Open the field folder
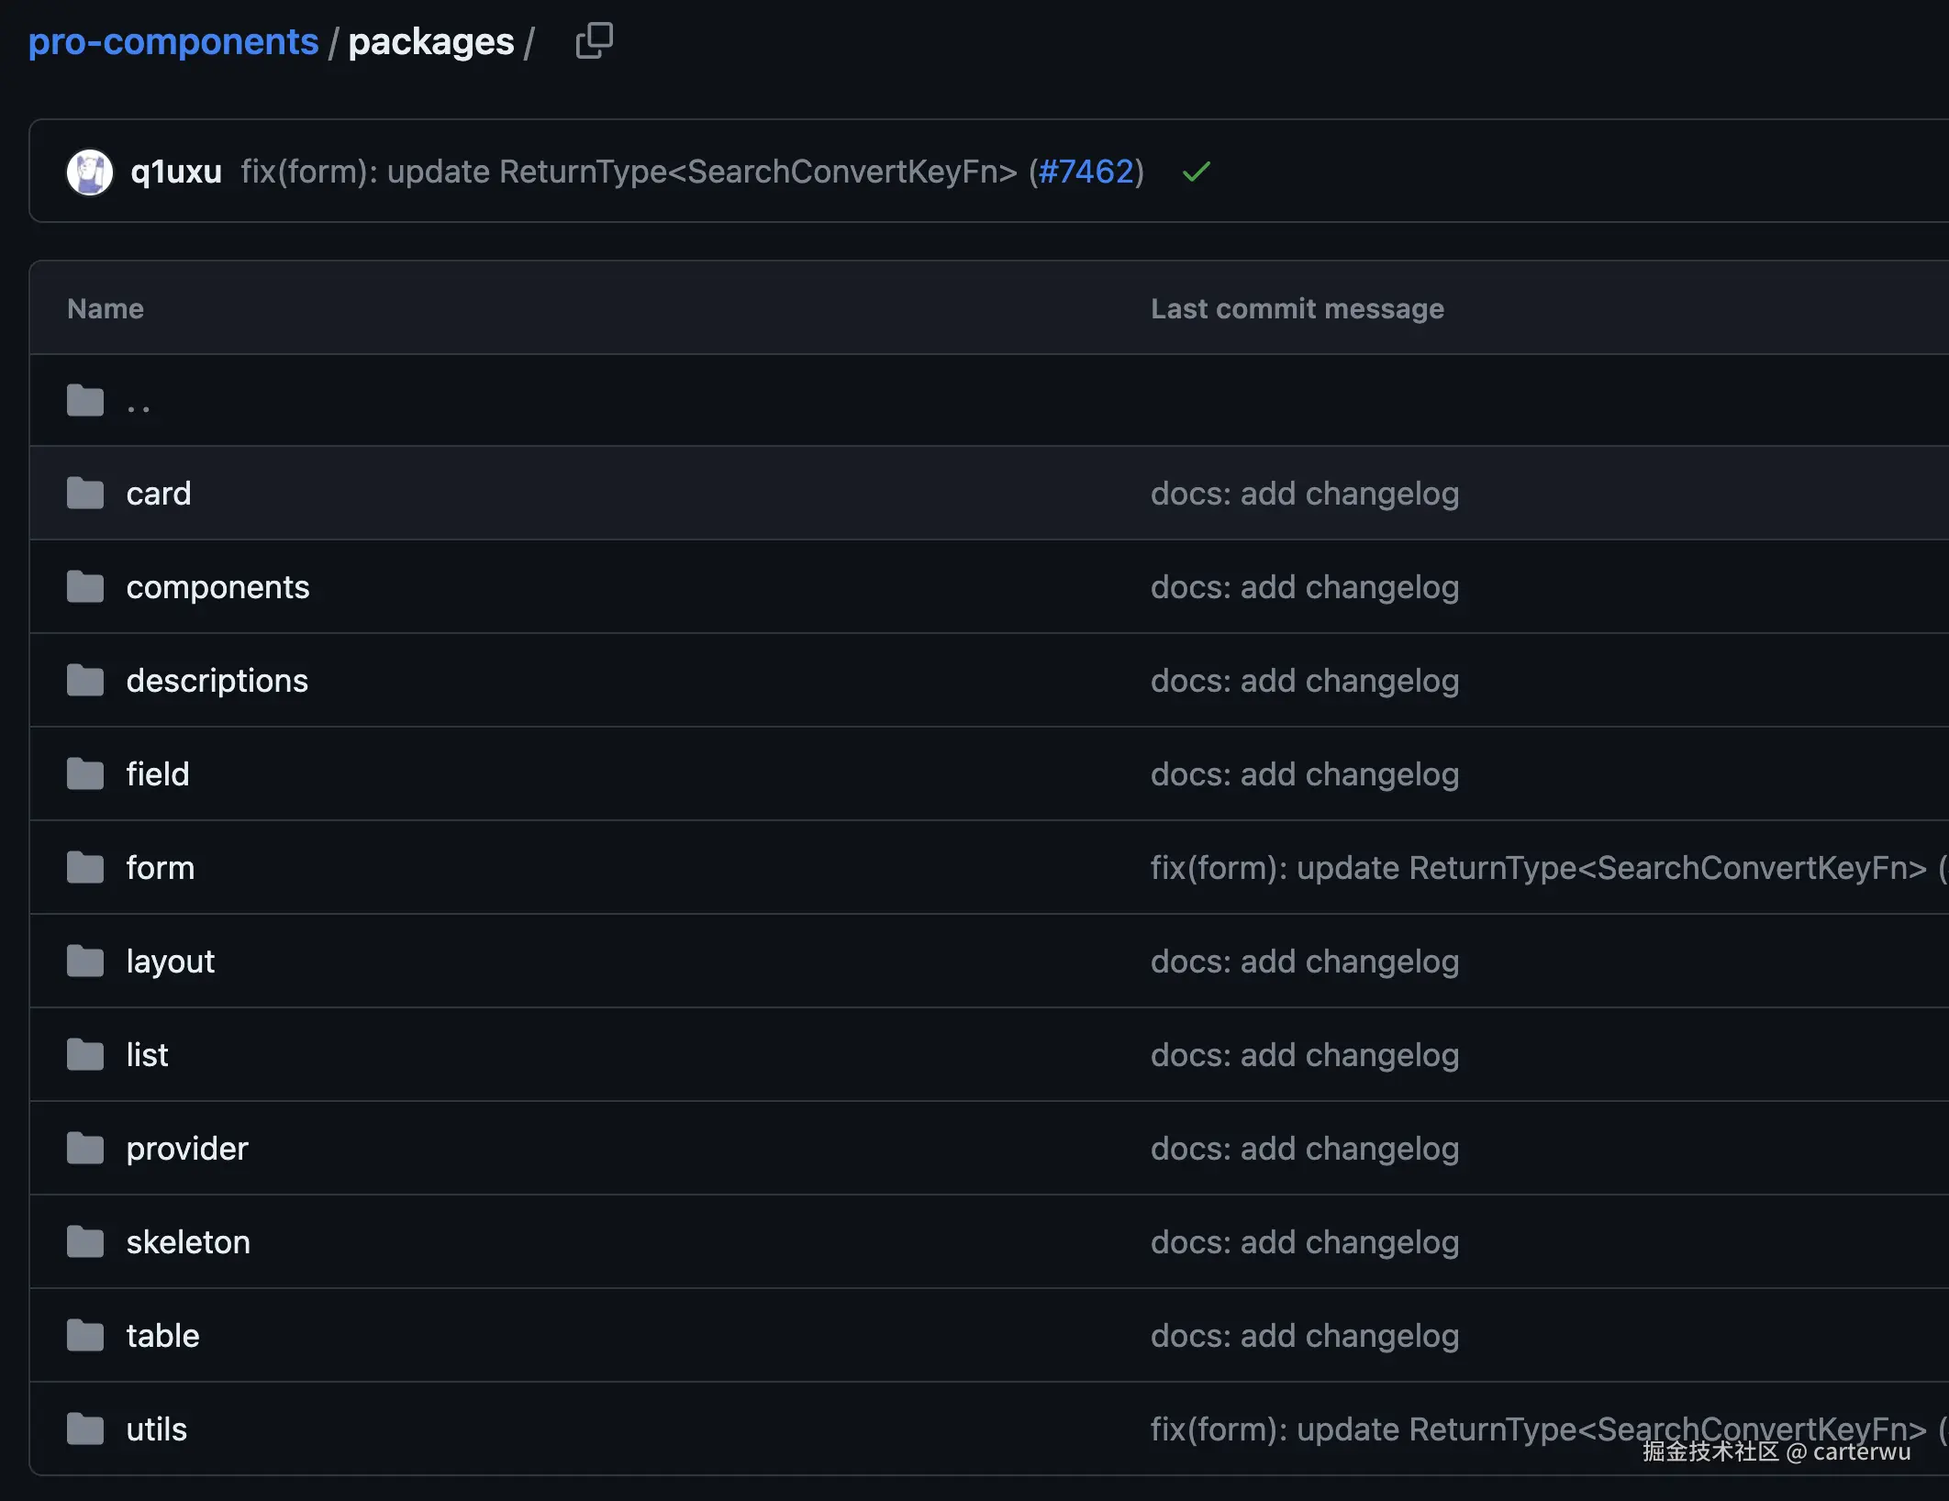This screenshot has height=1501, width=1949. (158, 774)
